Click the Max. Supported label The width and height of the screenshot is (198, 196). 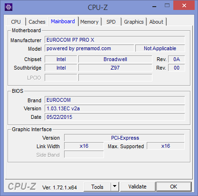[x=126, y=146]
